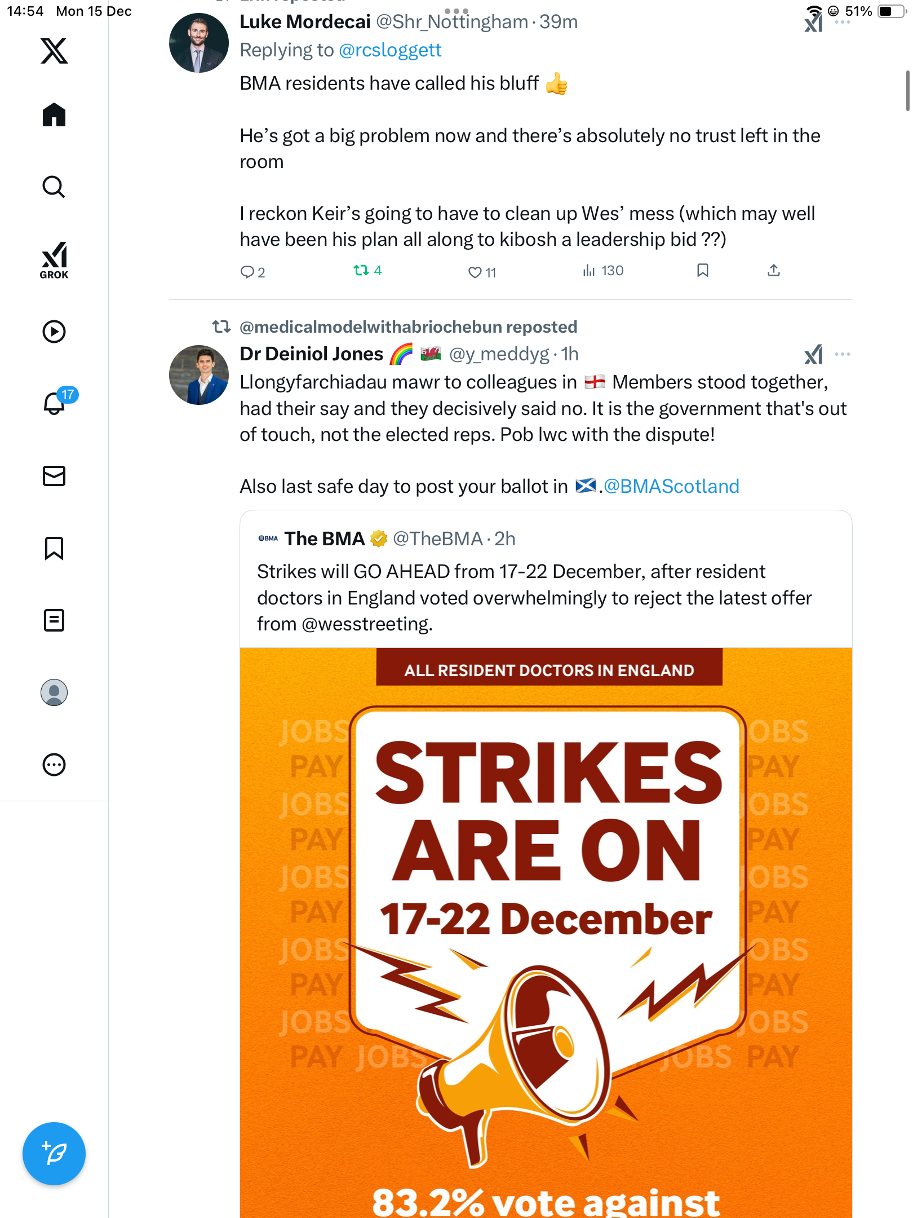Open the @BMAScotland mention link

671,486
